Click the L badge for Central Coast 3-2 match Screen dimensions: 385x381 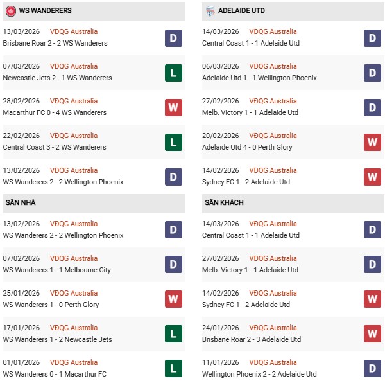click(173, 142)
